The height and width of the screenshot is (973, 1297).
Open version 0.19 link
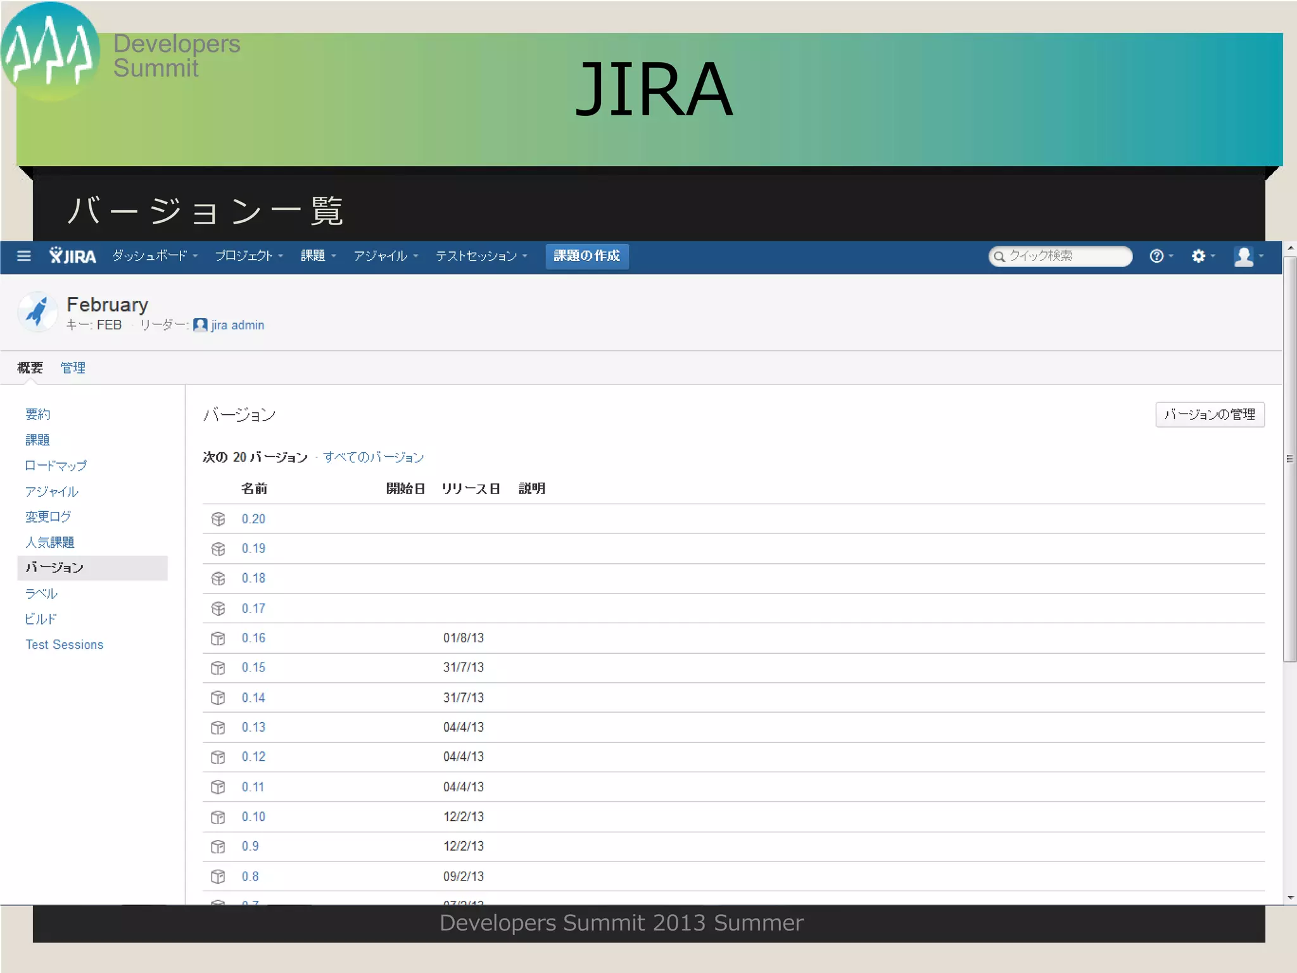coord(253,549)
